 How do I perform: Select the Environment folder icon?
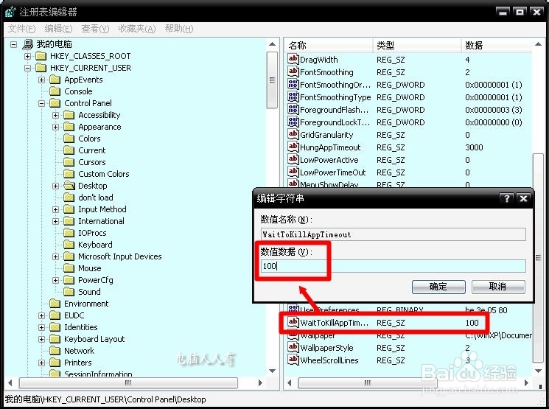[x=55, y=304]
